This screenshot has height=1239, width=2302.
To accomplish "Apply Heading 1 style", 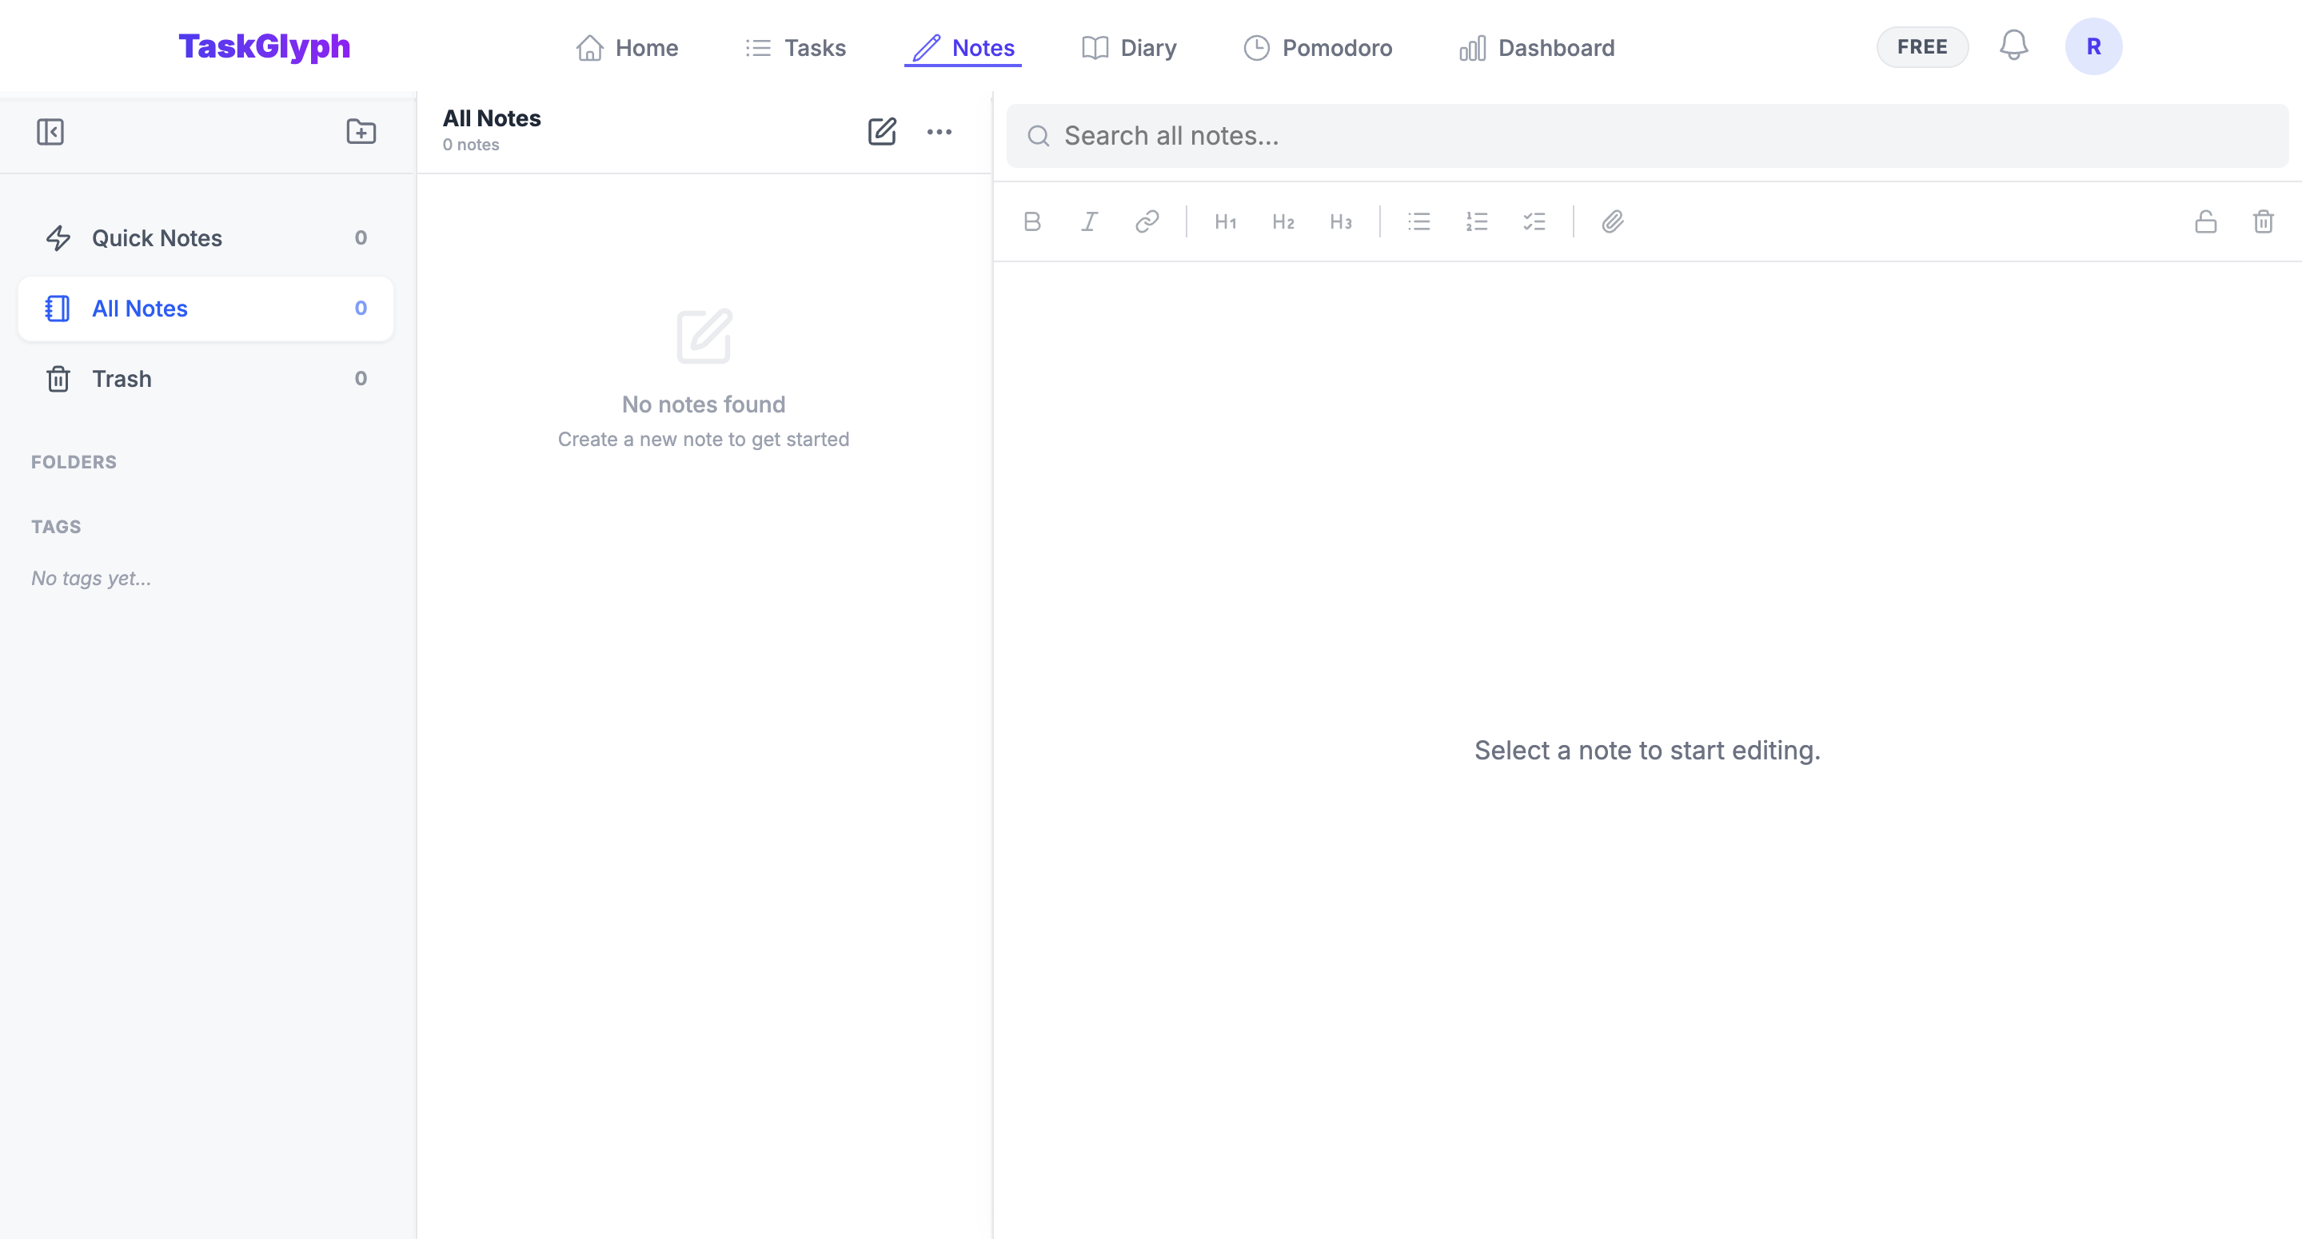I will click(x=1225, y=221).
